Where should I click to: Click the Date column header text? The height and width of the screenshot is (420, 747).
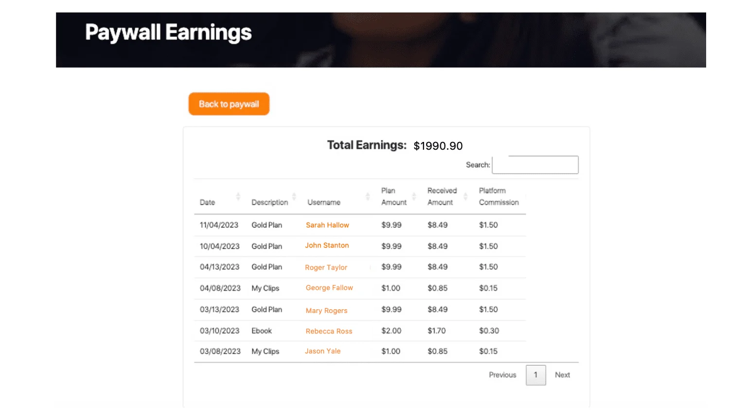[207, 202]
